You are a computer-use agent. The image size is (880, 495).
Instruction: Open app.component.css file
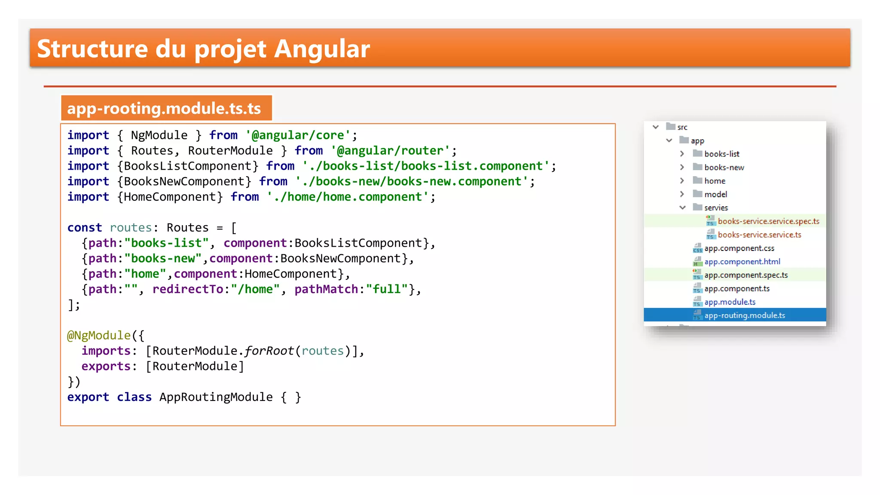pos(739,248)
